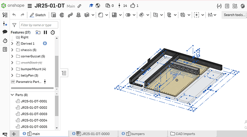Toggle the feature list panel icon
247x137 pixels.
coord(5,15)
